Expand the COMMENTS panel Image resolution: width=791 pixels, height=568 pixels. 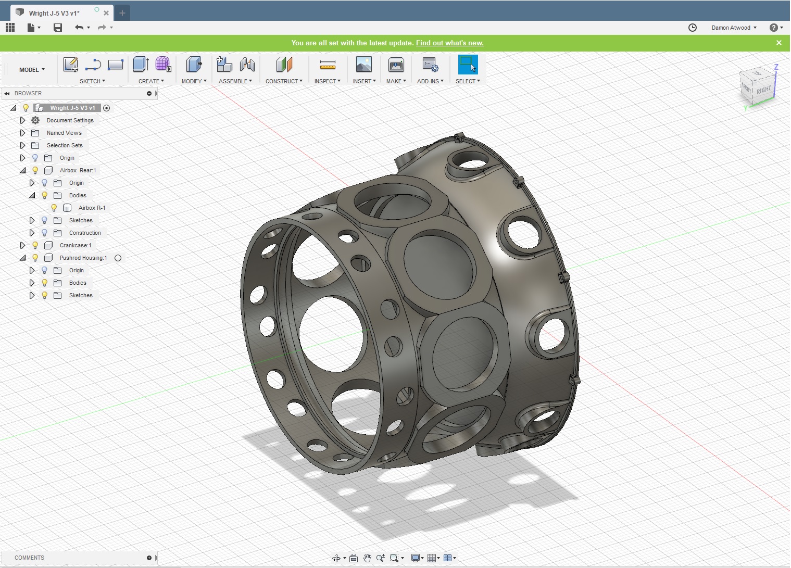[x=149, y=558]
